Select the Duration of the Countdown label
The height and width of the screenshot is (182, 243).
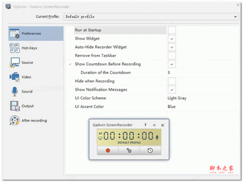click(x=106, y=72)
